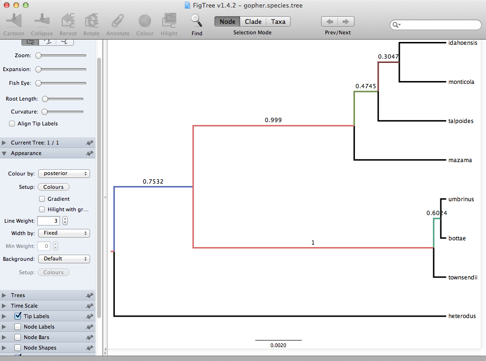Image resolution: width=486 pixels, height=361 pixels.
Task: Open the Width by Fixed dropdown
Action: pyautogui.click(x=64, y=233)
